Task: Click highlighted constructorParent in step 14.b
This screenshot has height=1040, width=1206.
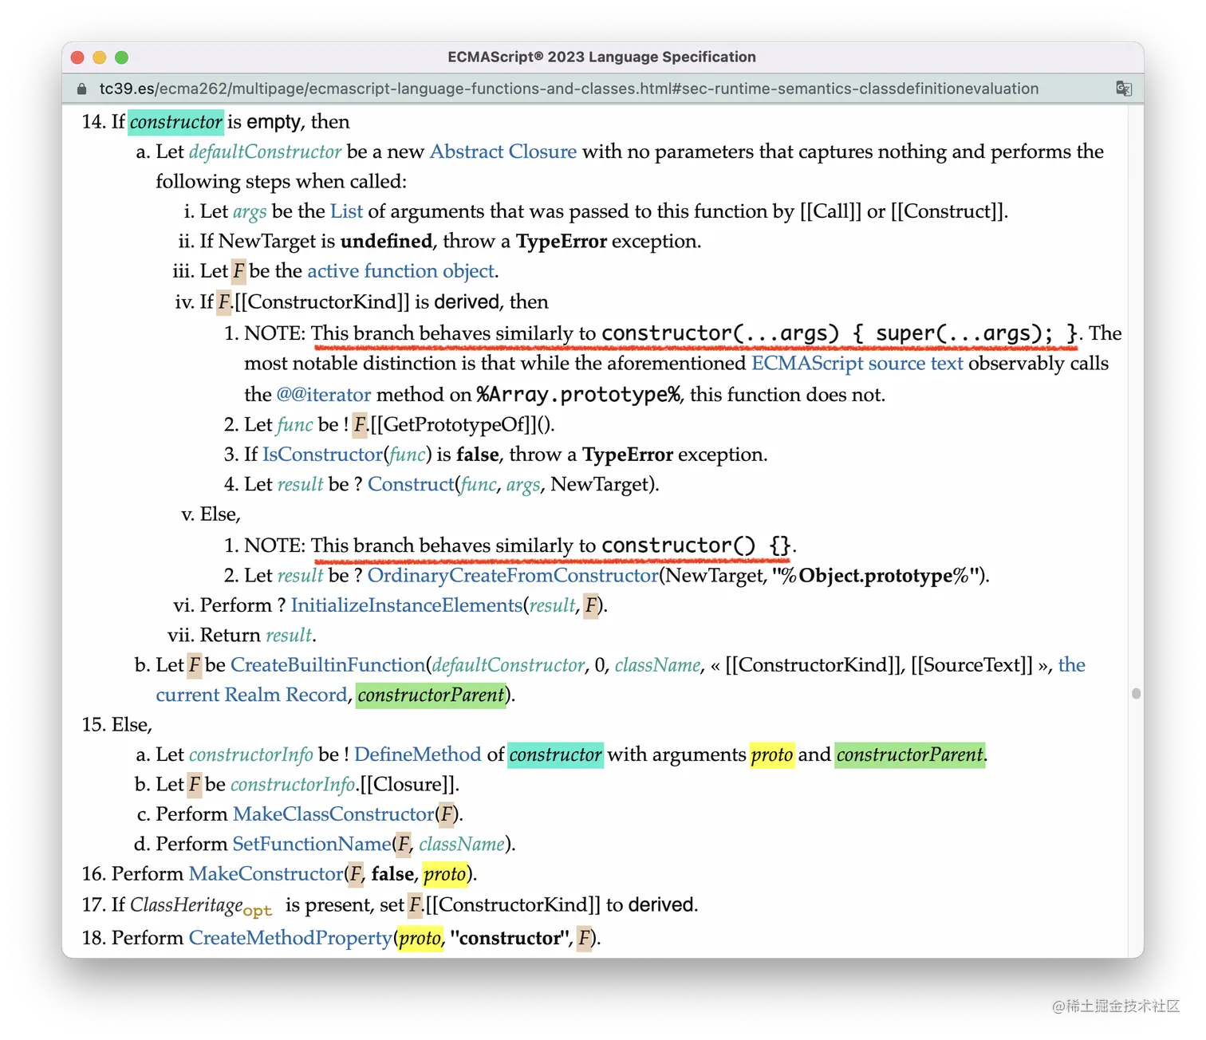Action: [431, 695]
